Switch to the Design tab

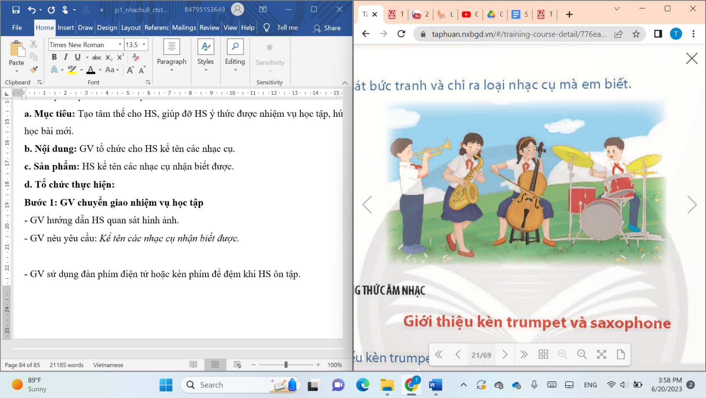[107, 28]
